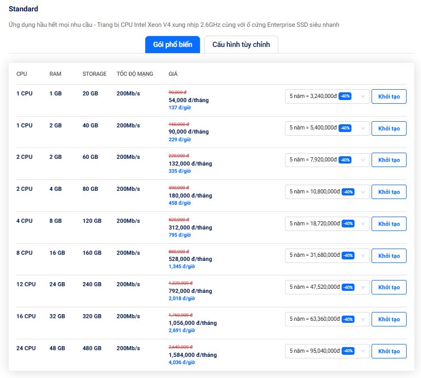Screen dimensions: 421x378
Task: Click the CPU column header
Action: coord(22,74)
